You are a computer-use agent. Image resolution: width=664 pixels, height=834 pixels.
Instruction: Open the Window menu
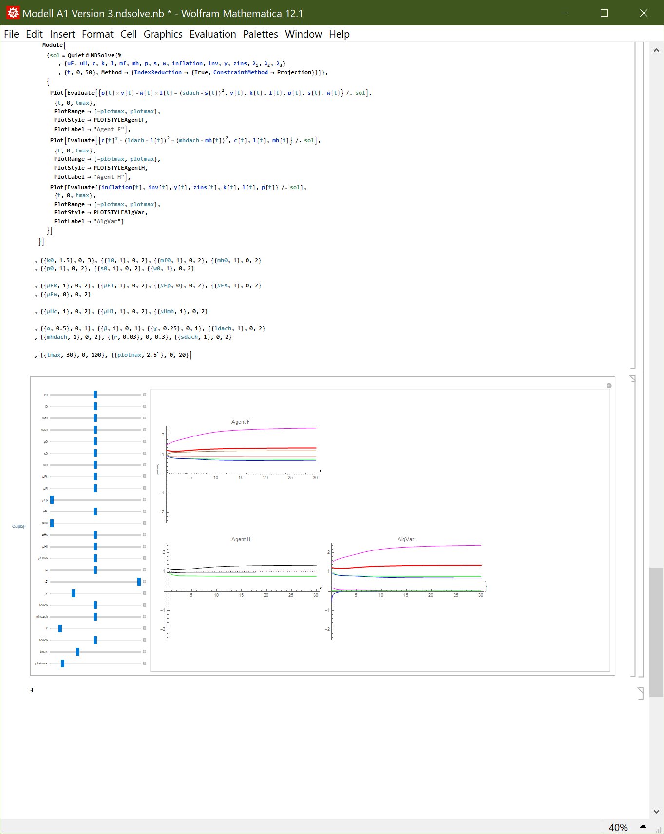tap(304, 34)
